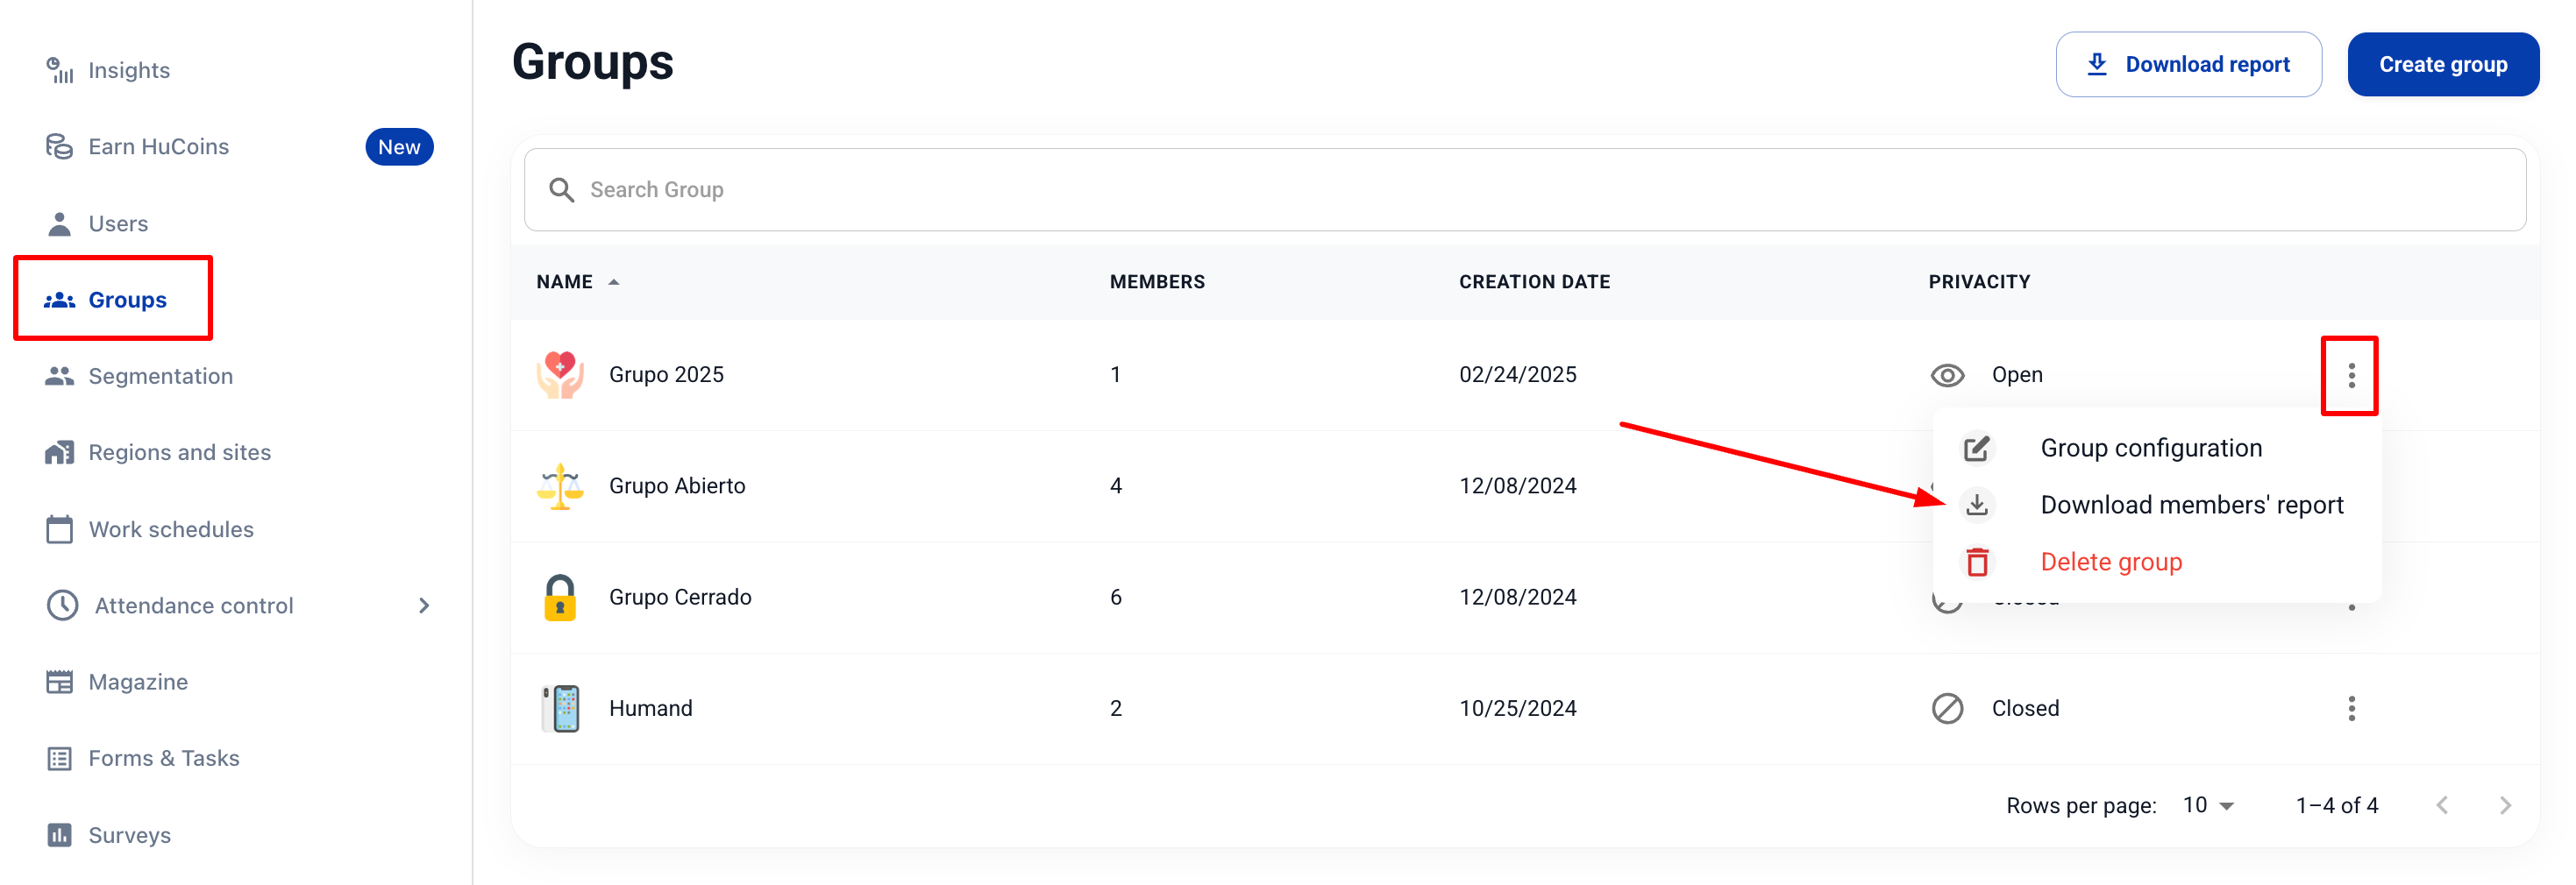Click the Humand group name
The height and width of the screenshot is (885, 2576).
pyautogui.click(x=650, y=709)
